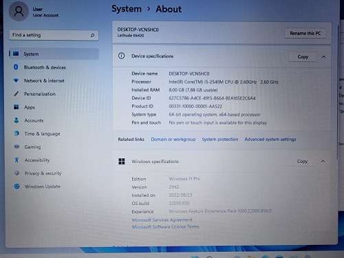Open the System category label
Screen dimensions: 344x258
(31, 54)
